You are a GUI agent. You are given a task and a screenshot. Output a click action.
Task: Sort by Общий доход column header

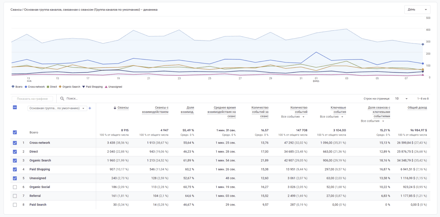tap(417, 108)
